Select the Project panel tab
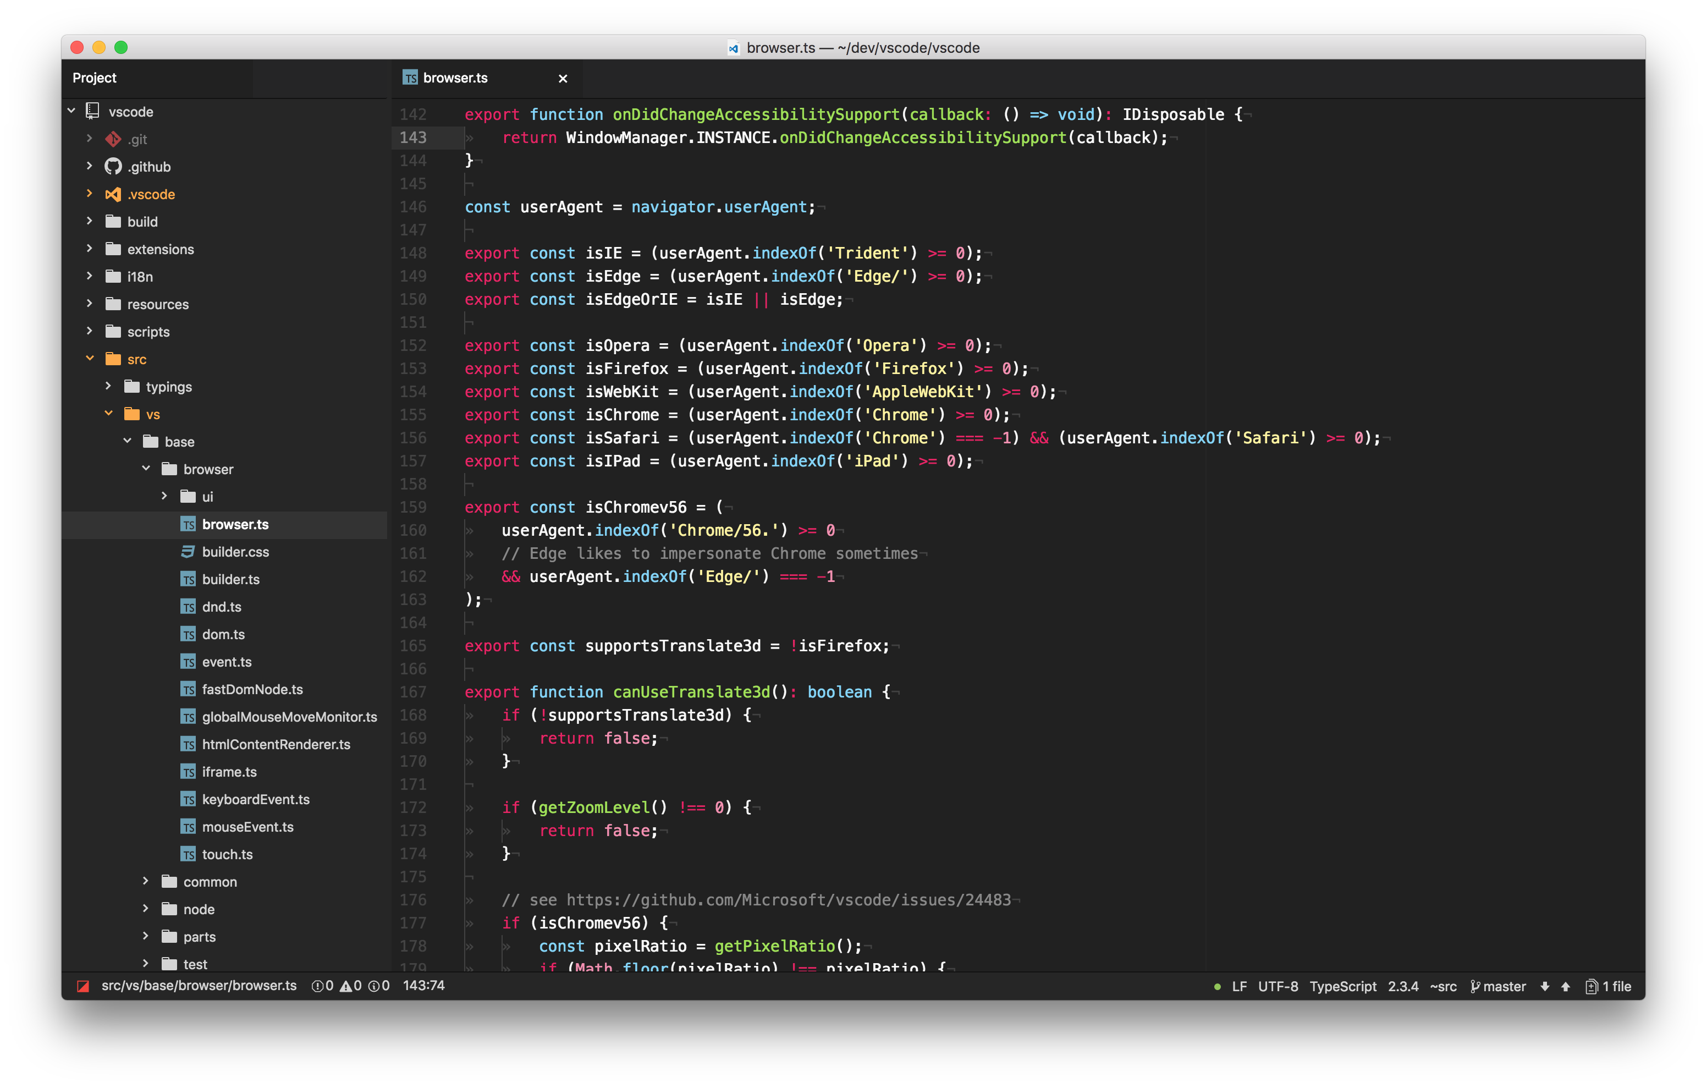Image resolution: width=1707 pixels, height=1088 pixels. click(94, 78)
